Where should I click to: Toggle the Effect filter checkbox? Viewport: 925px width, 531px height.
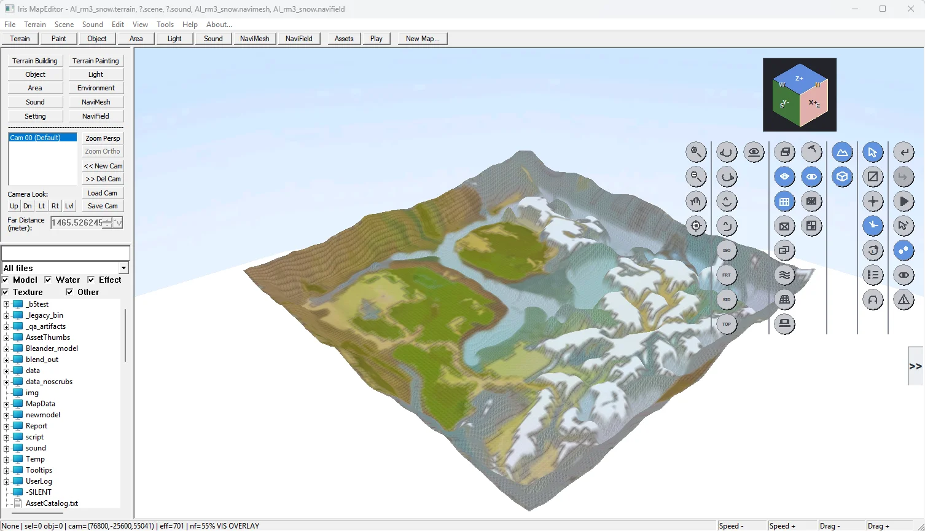[x=91, y=280]
